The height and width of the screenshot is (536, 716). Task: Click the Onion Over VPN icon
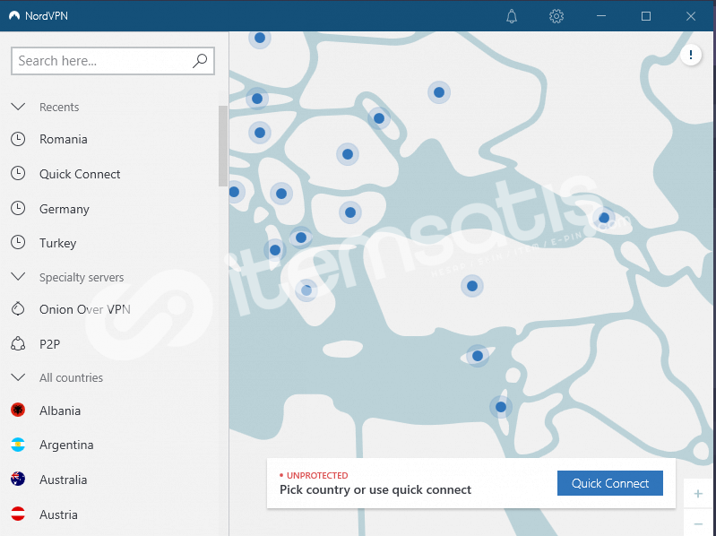click(x=18, y=309)
